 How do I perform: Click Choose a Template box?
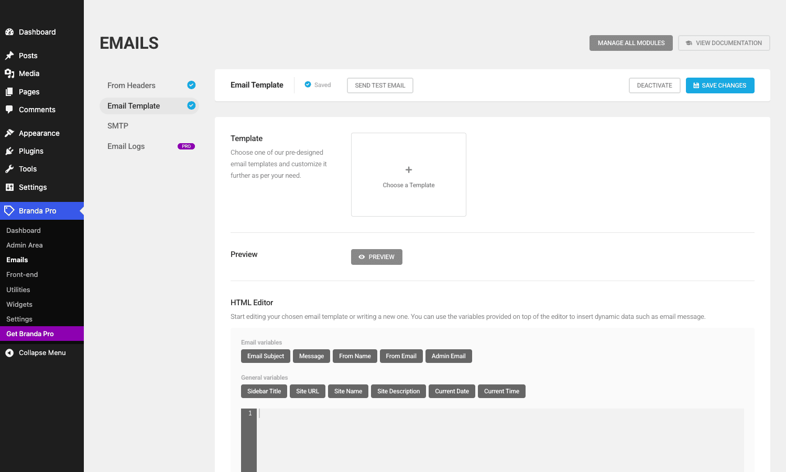[409, 175]
